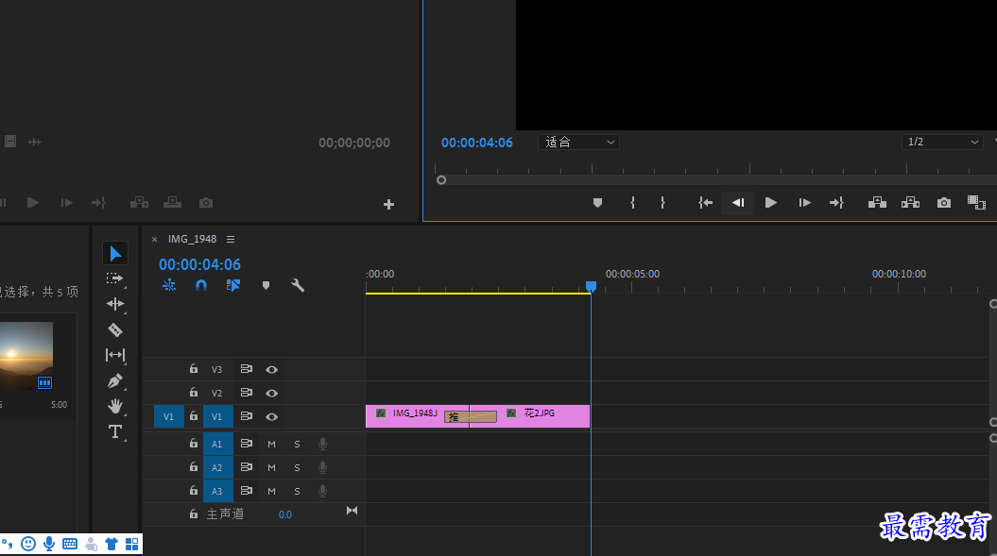997x556 pixels.
Task: Go to Out point in Program monitor
Action: [x=836, y=203]
